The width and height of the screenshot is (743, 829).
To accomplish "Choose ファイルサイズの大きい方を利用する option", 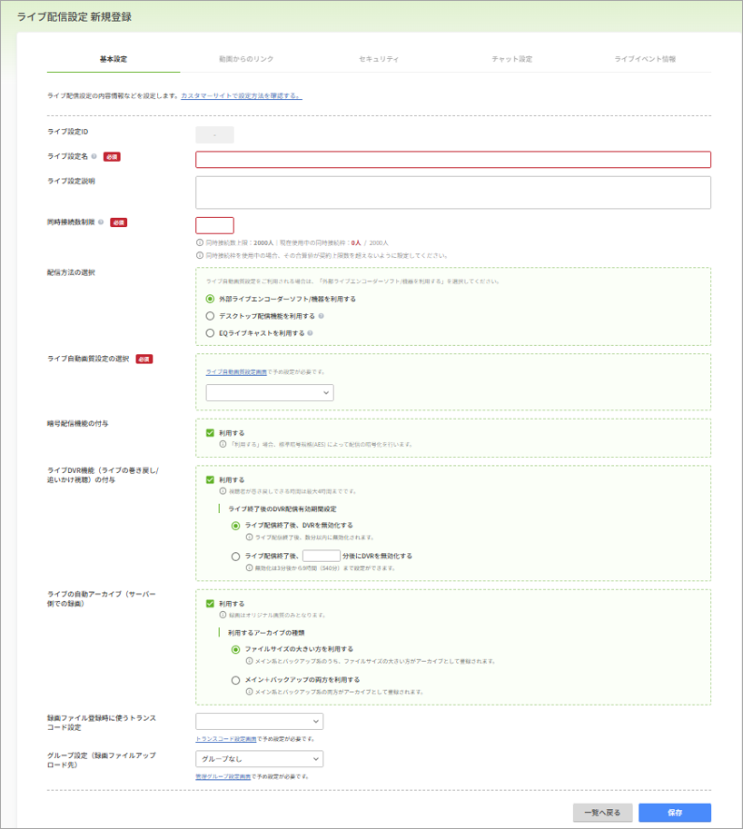I will (x=236, y=649).
